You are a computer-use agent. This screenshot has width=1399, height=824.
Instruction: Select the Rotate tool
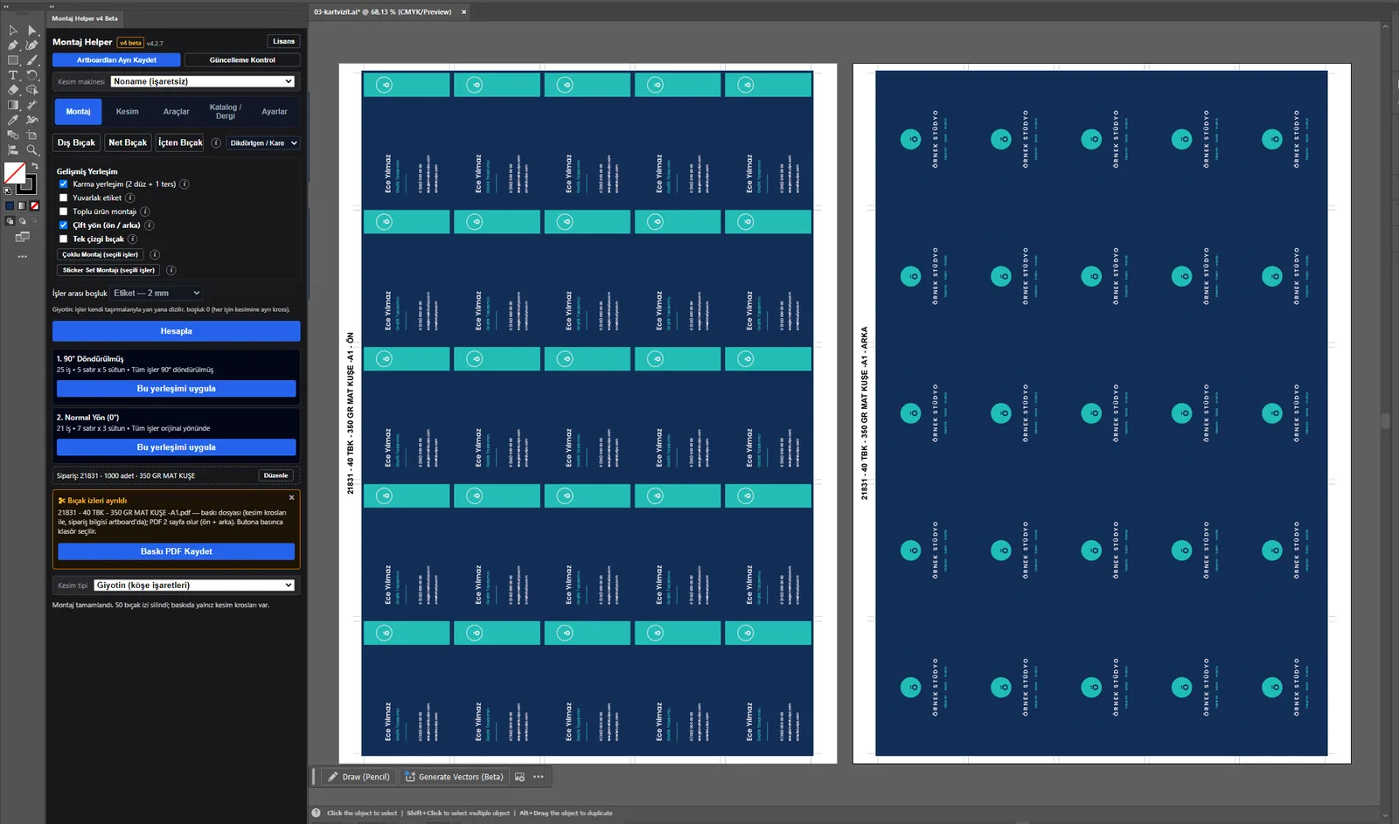coord(32,75)
